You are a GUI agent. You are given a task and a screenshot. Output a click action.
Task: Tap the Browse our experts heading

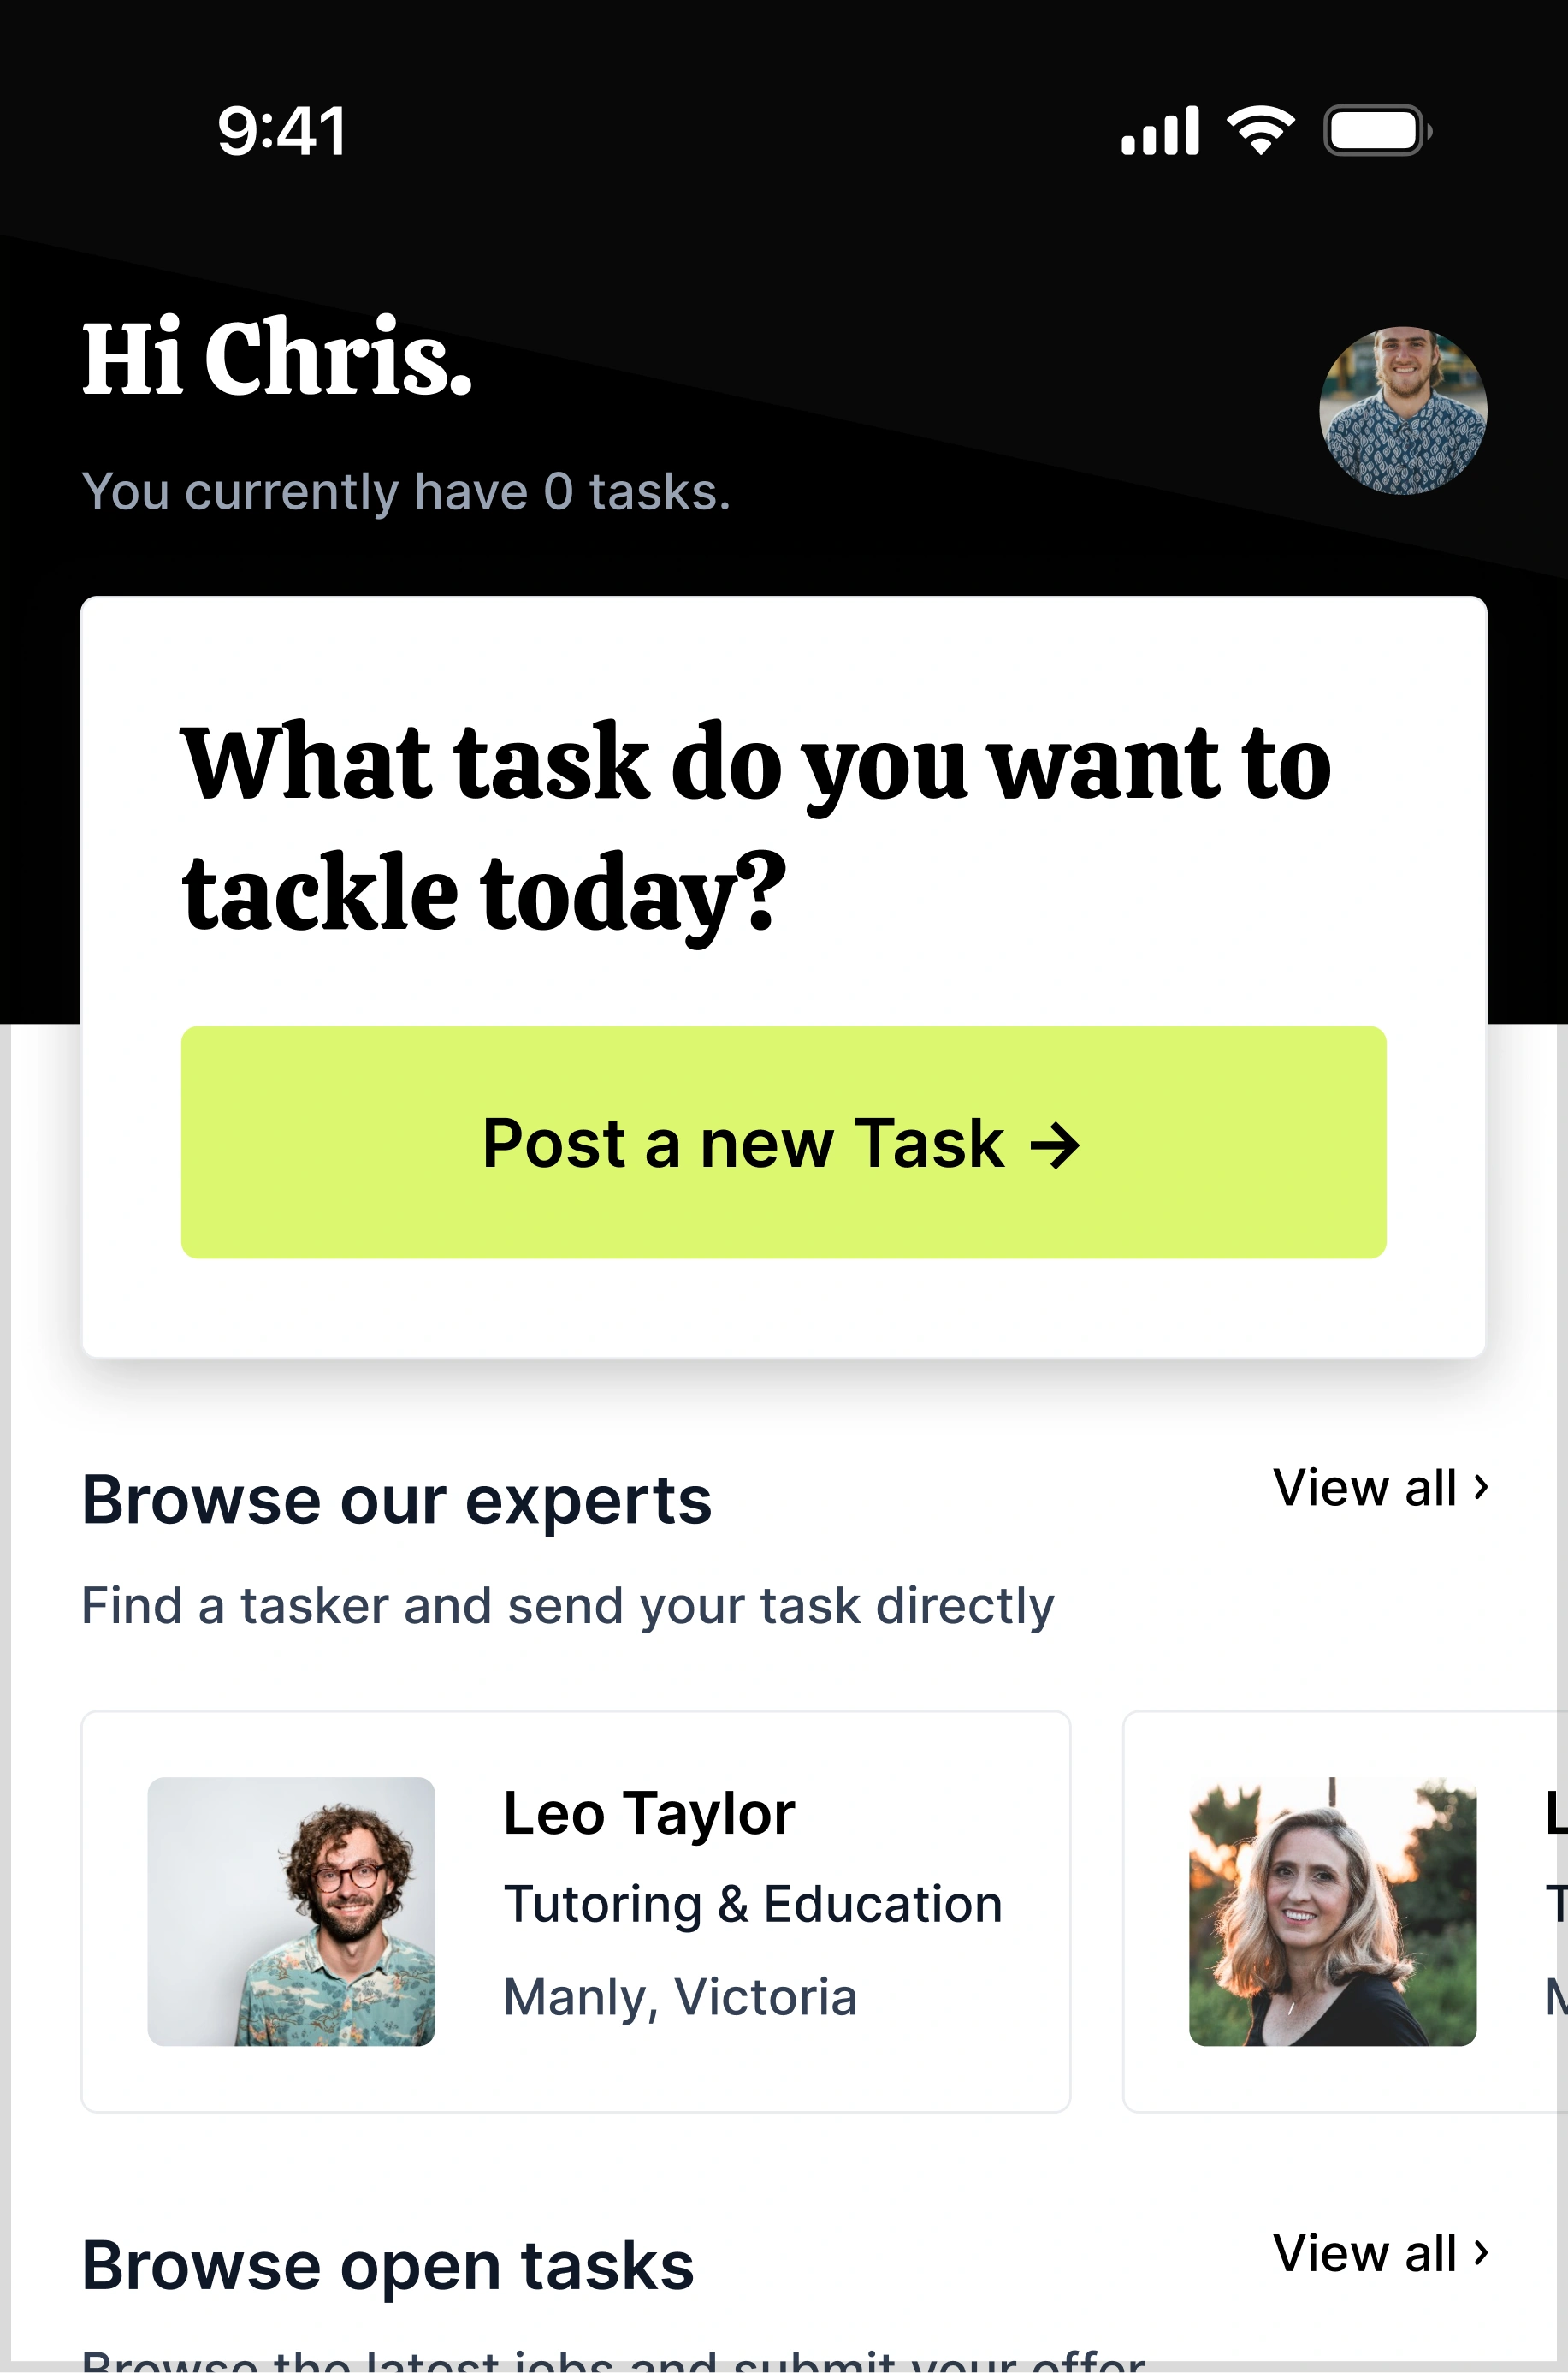click(x=397, y=1501)
